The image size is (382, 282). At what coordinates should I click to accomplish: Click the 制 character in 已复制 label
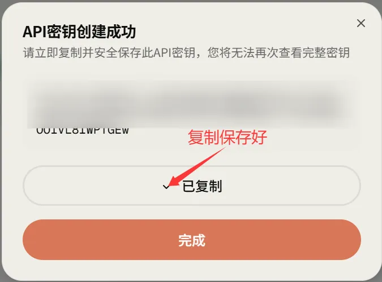pos(216,186)
